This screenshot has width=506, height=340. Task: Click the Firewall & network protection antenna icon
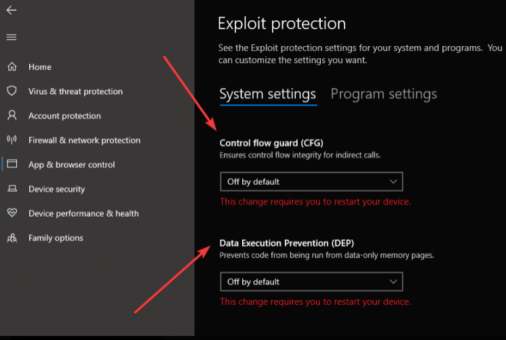12,140
